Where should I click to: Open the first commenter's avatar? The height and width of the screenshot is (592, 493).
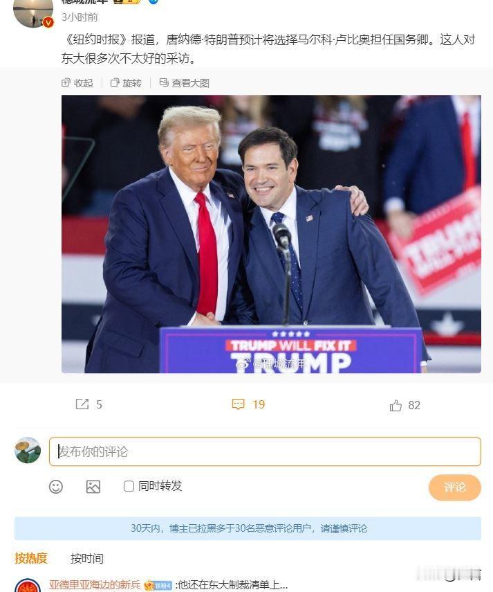coord(28,586)
